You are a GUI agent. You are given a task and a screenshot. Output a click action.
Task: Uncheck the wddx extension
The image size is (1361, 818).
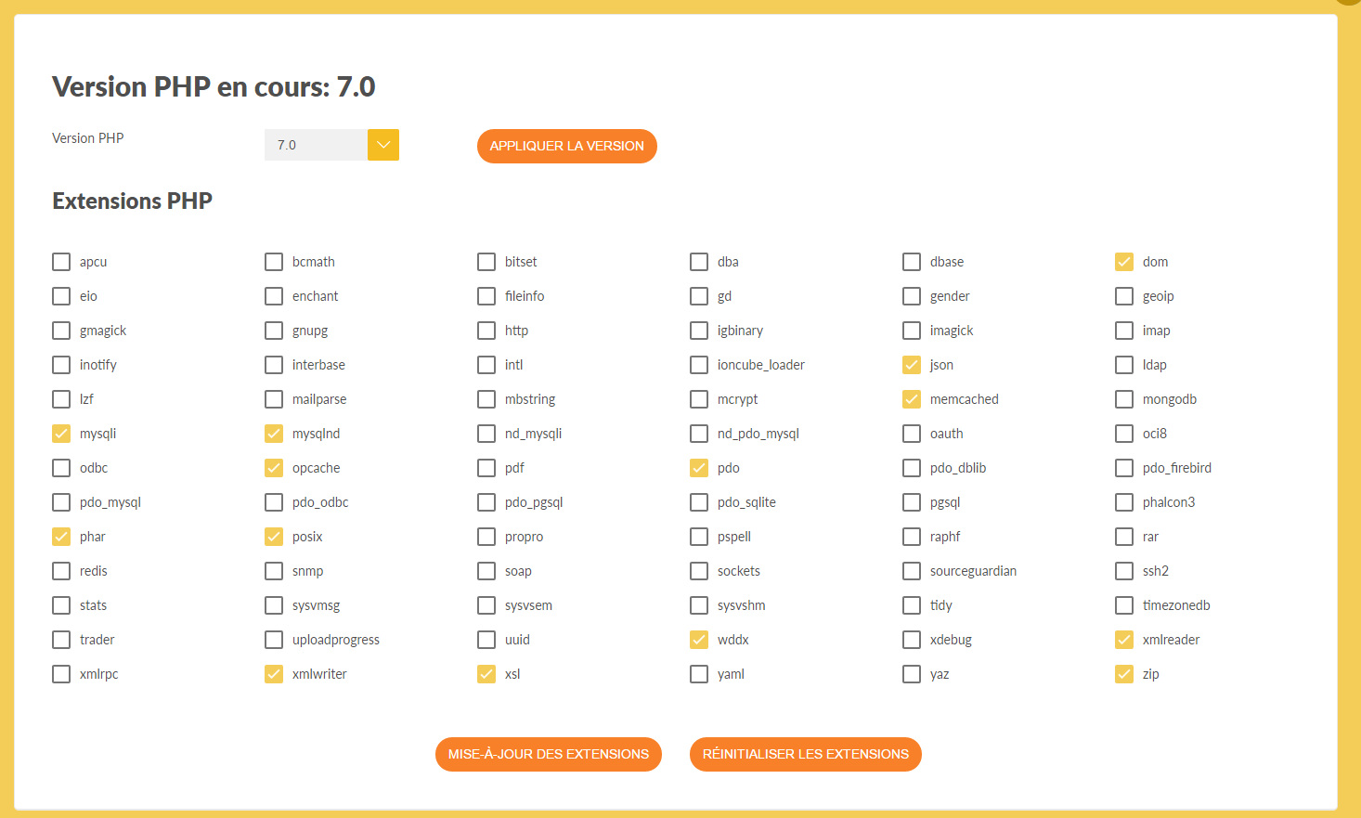699,639
